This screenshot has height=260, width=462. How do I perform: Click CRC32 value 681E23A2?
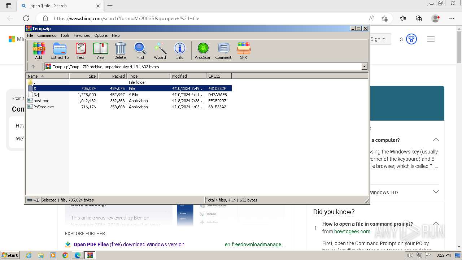tap(217, 107)
